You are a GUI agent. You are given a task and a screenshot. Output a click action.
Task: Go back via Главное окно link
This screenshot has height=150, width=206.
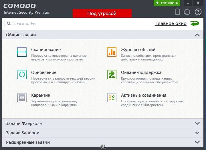pos(171,24)
